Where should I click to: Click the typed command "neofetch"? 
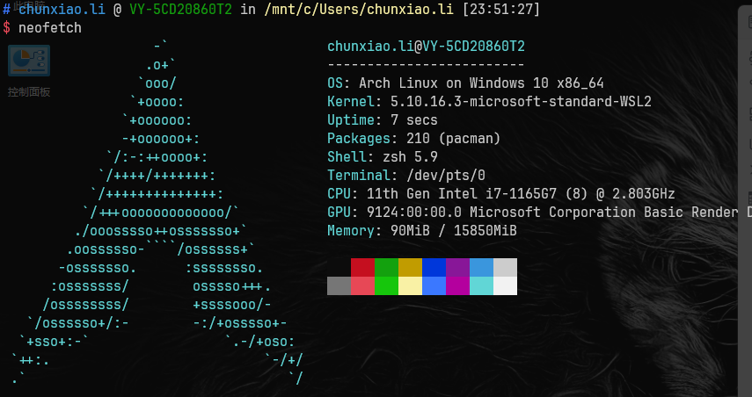point(50,28)
